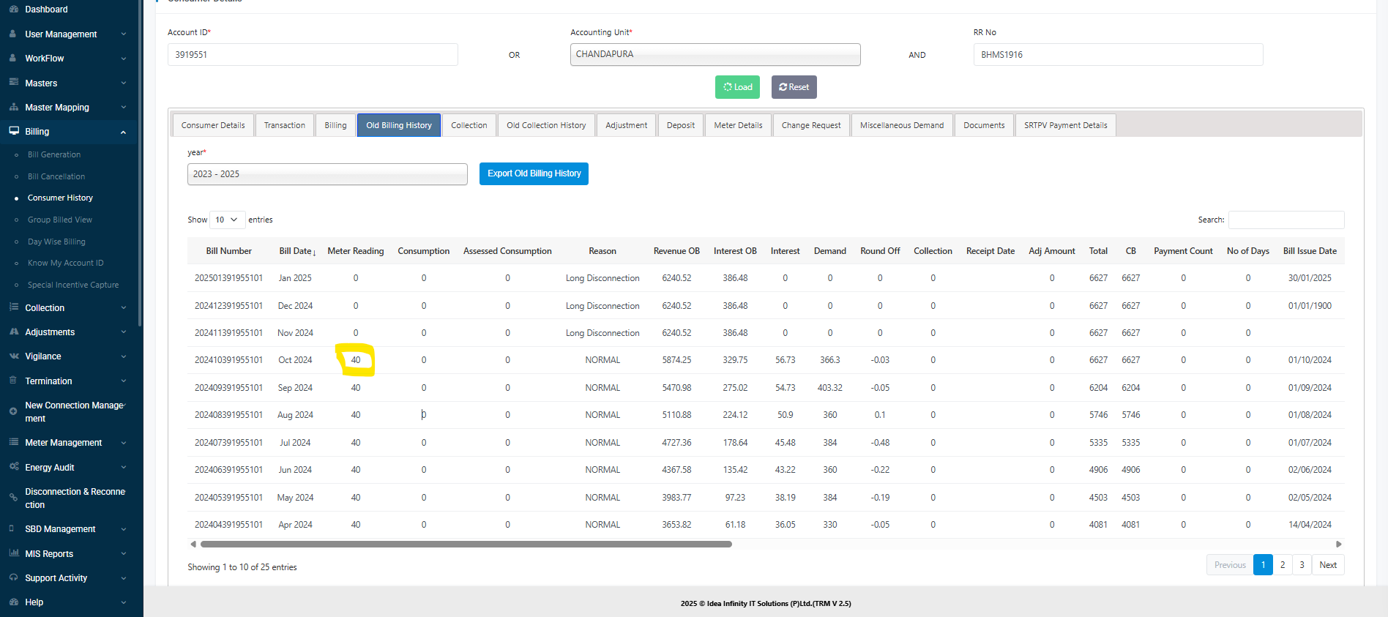Collapse the Billing sidebar section

click(123, 132)
